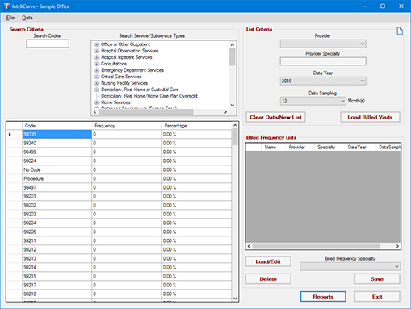
Task: Select the 99201 code cell
Action: [x=57, y=196]
